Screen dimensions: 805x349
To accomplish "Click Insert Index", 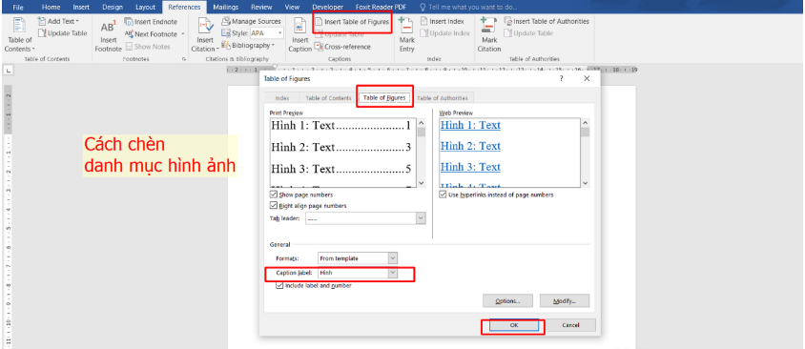I will click(x=442, y=22).
